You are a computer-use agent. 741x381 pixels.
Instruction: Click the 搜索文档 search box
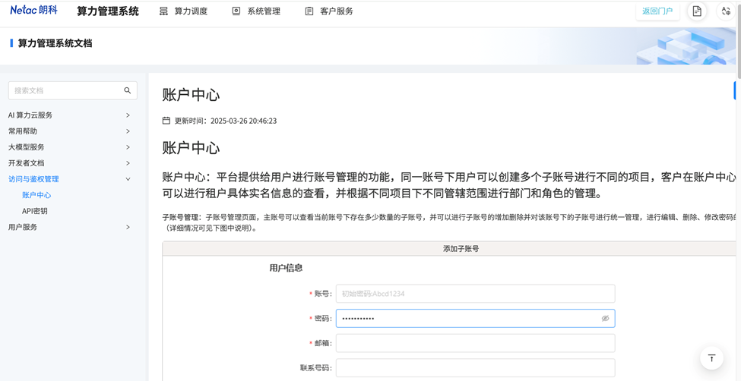(65, 90)
